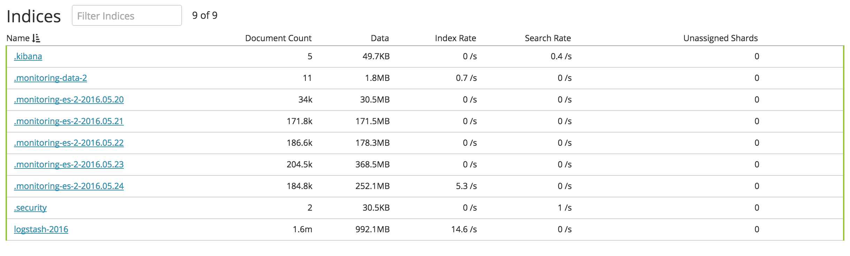Open the logstash-2016 index link

coord(41,229)
